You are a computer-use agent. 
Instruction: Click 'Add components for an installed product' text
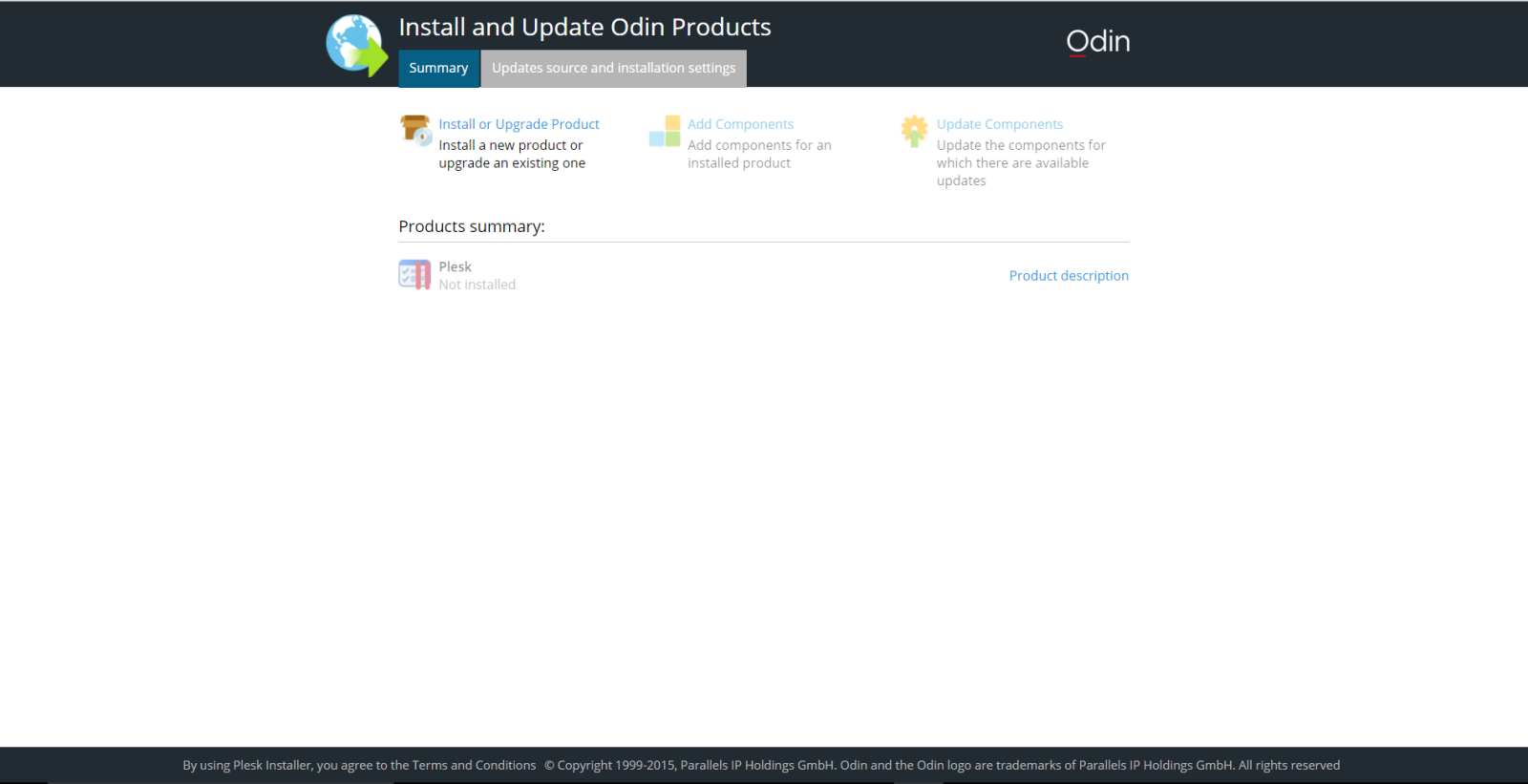tap(759, 154)
